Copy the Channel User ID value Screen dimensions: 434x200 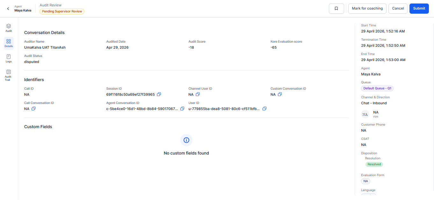(198, 94)
